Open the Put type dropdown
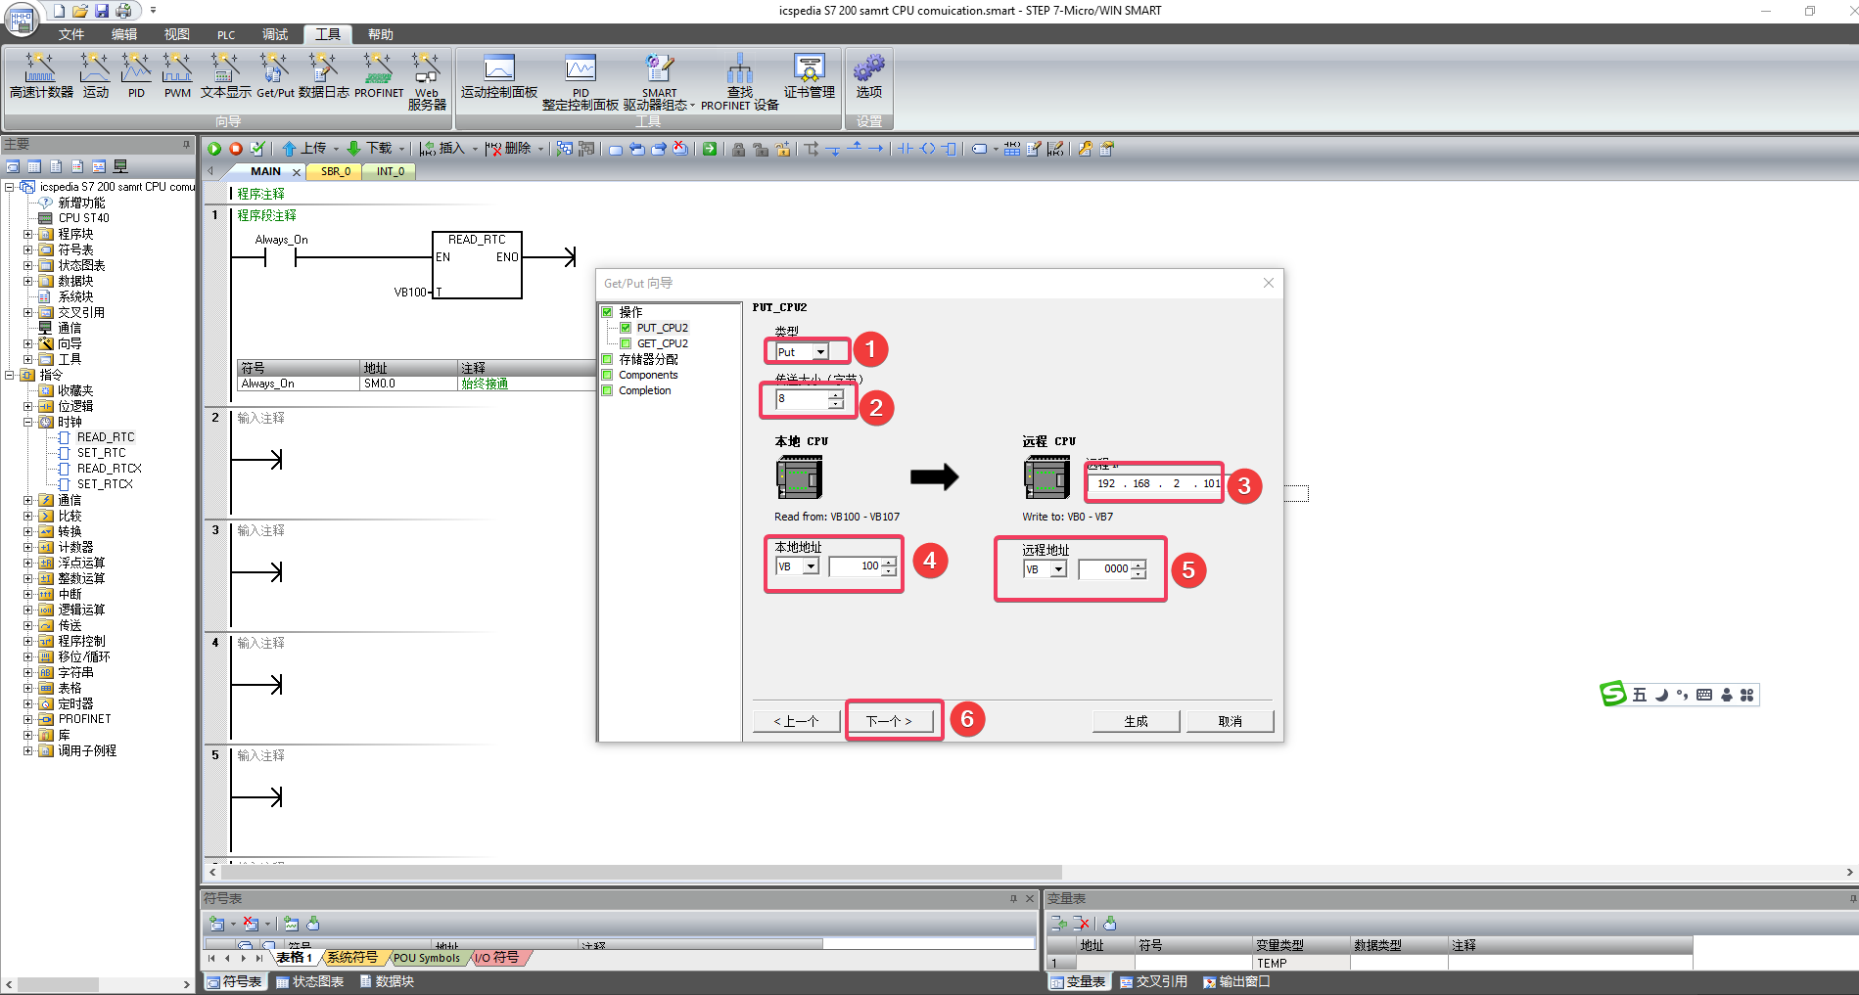The height and width of the screenshot is (995, 1859). [x=820, y=352]
